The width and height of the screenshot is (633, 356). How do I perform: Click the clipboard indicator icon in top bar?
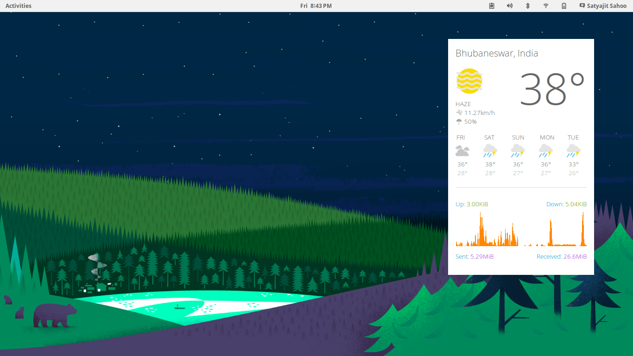click(492, 6)
